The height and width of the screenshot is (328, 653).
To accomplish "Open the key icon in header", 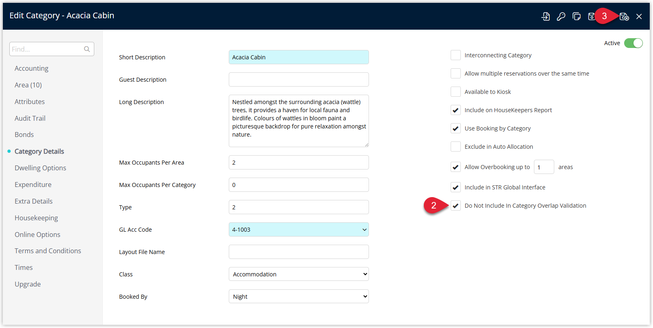I will click(x=561, y=16).
